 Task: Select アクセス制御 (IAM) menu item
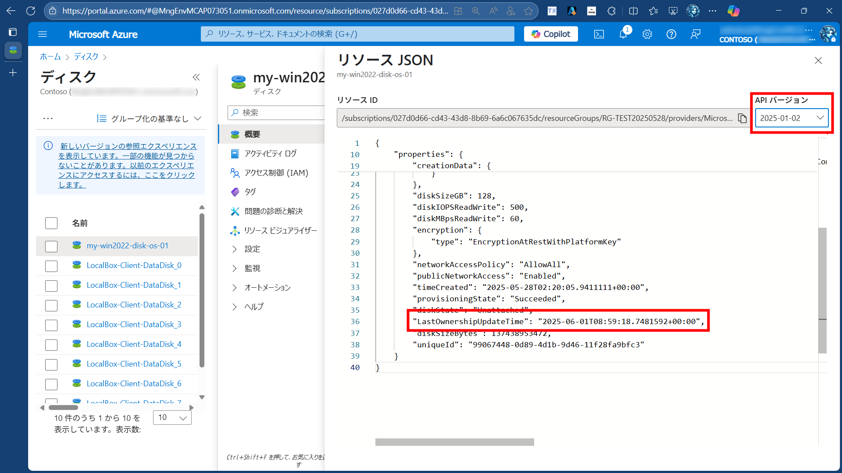pos(276,173)
